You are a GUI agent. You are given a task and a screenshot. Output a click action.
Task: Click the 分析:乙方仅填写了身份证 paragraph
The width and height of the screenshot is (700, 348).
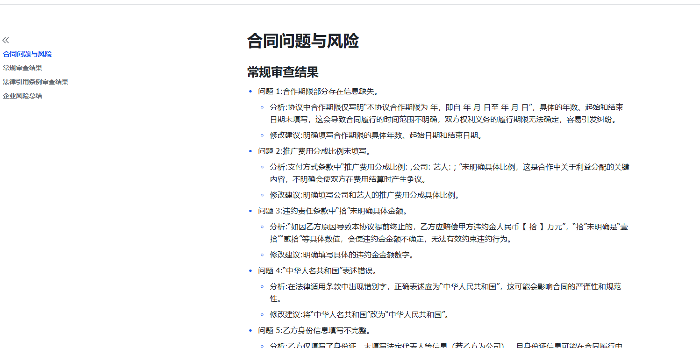pyautogui.click(x=446, y=345)
